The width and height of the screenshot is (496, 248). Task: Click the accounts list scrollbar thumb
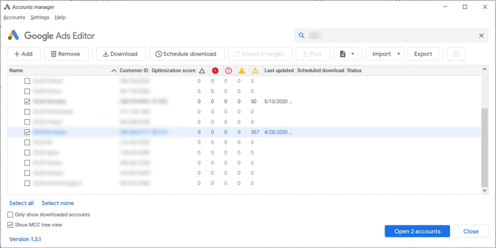click(x=484, y=147)
